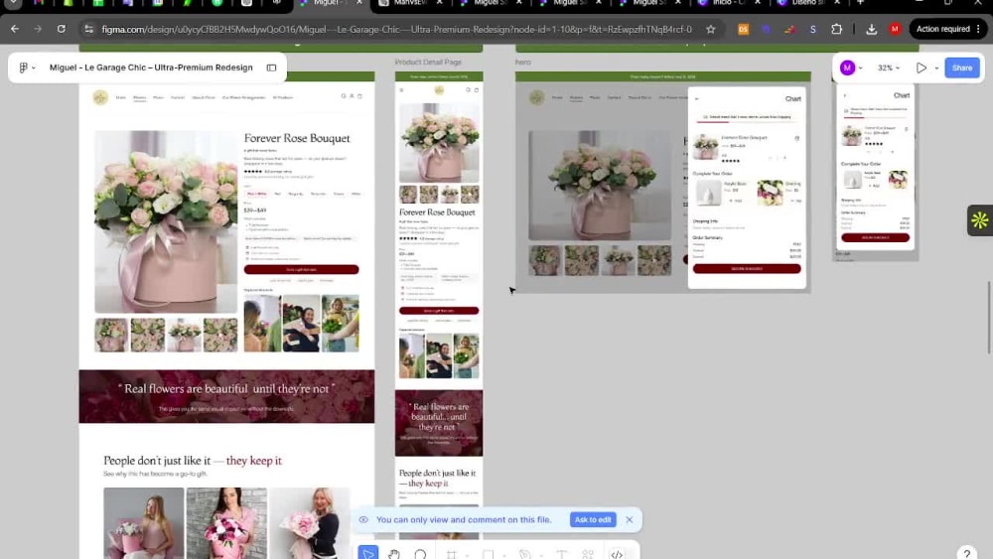Open the S browser extension icon
The height and width of the screenshot is (559, 993).
tap(812, 29)
